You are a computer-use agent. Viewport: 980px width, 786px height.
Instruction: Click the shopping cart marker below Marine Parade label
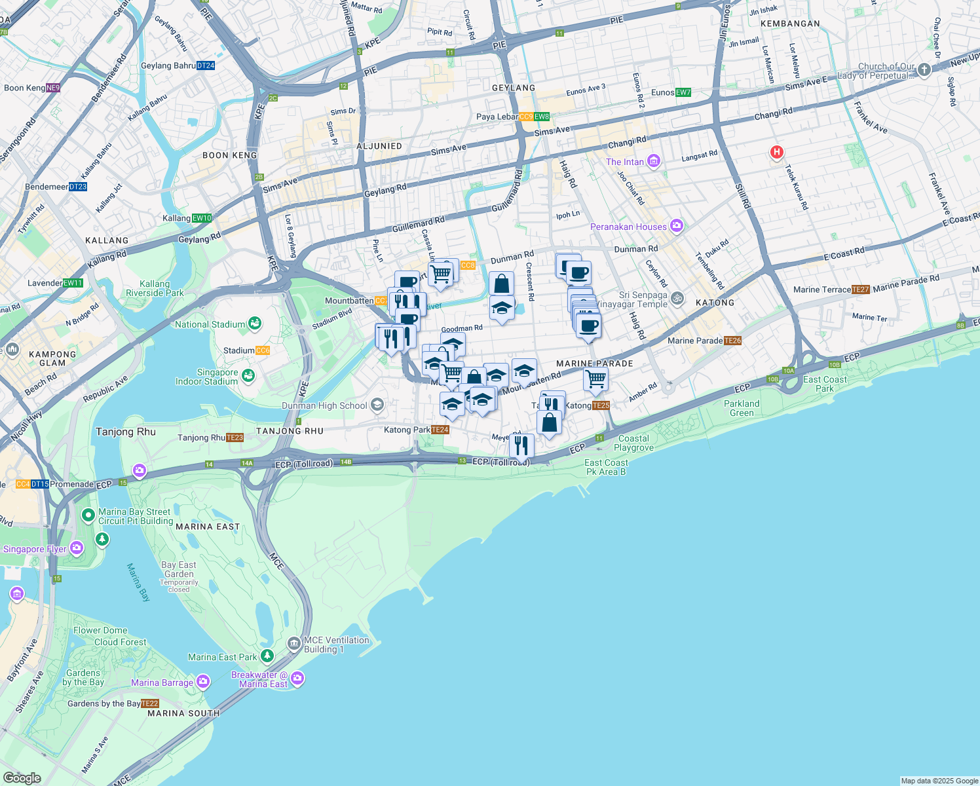595,379
